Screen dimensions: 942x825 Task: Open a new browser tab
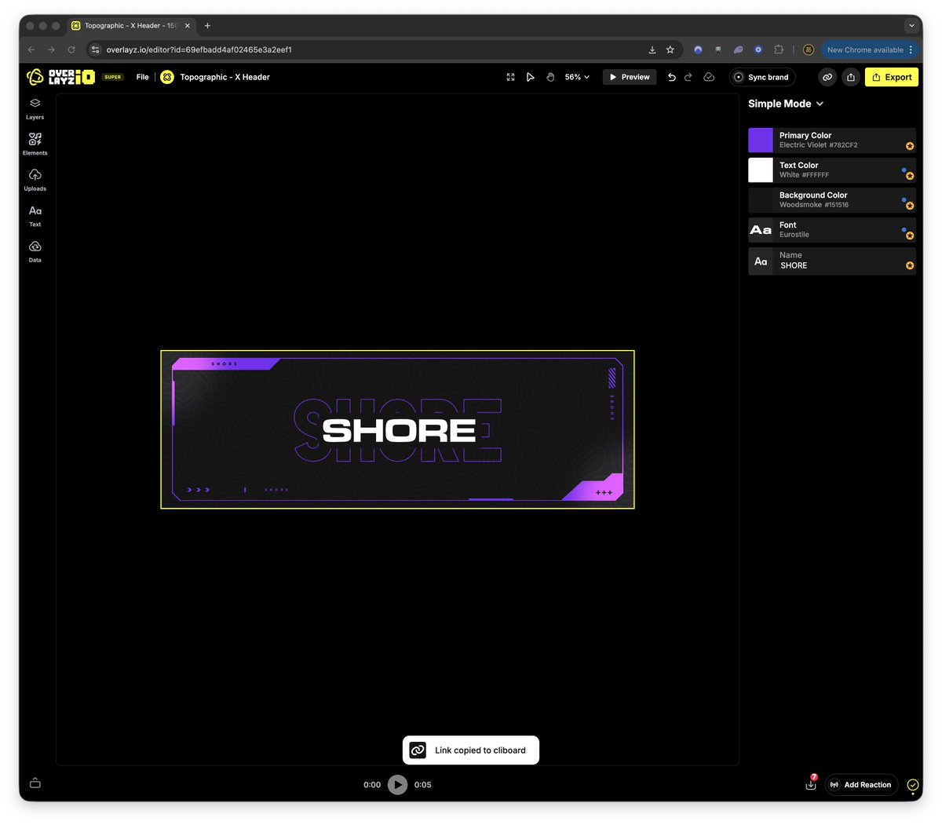pyautogui.click(x=207, y=25)
